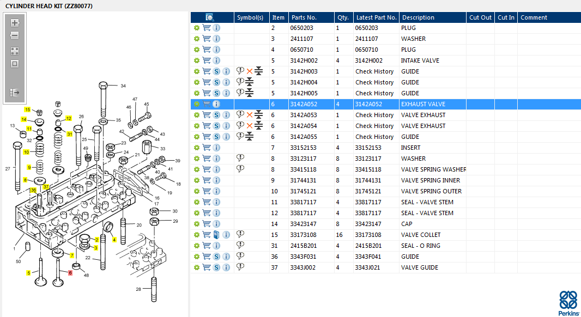Click the search icon in table header
The height and width of the screenshot is (317, 581).
pos(209,17)
